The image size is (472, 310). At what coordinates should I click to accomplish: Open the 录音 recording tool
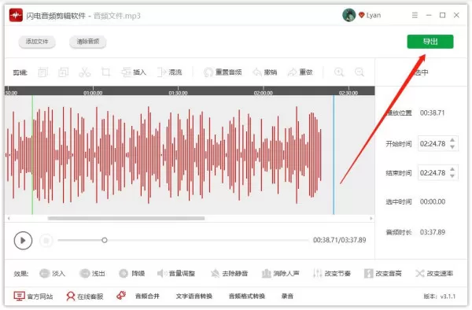coord(287,296)
